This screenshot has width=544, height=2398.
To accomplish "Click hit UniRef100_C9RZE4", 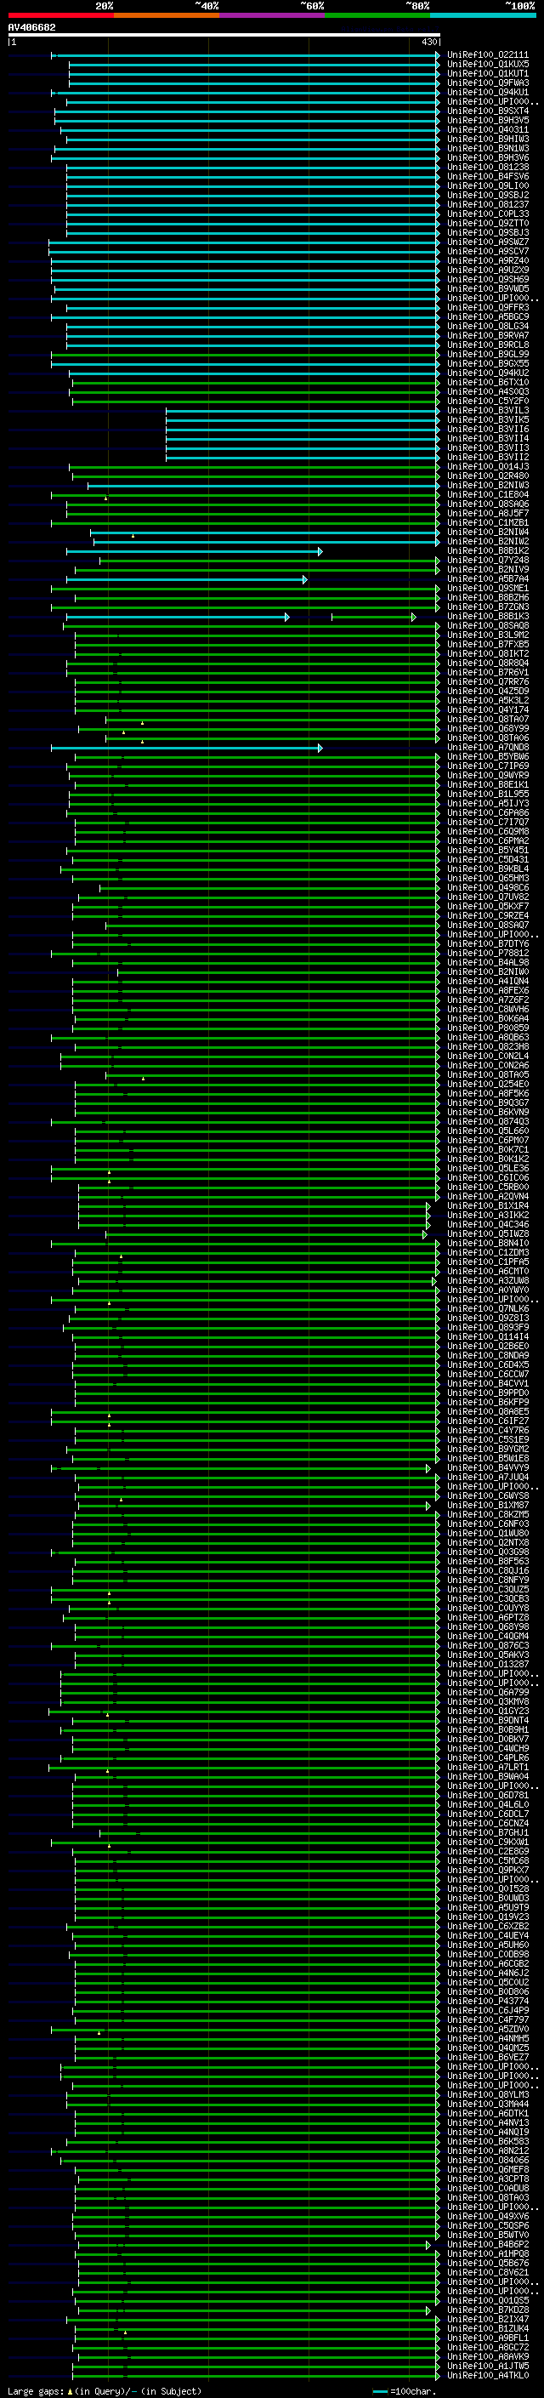I will tap(488, 916).
